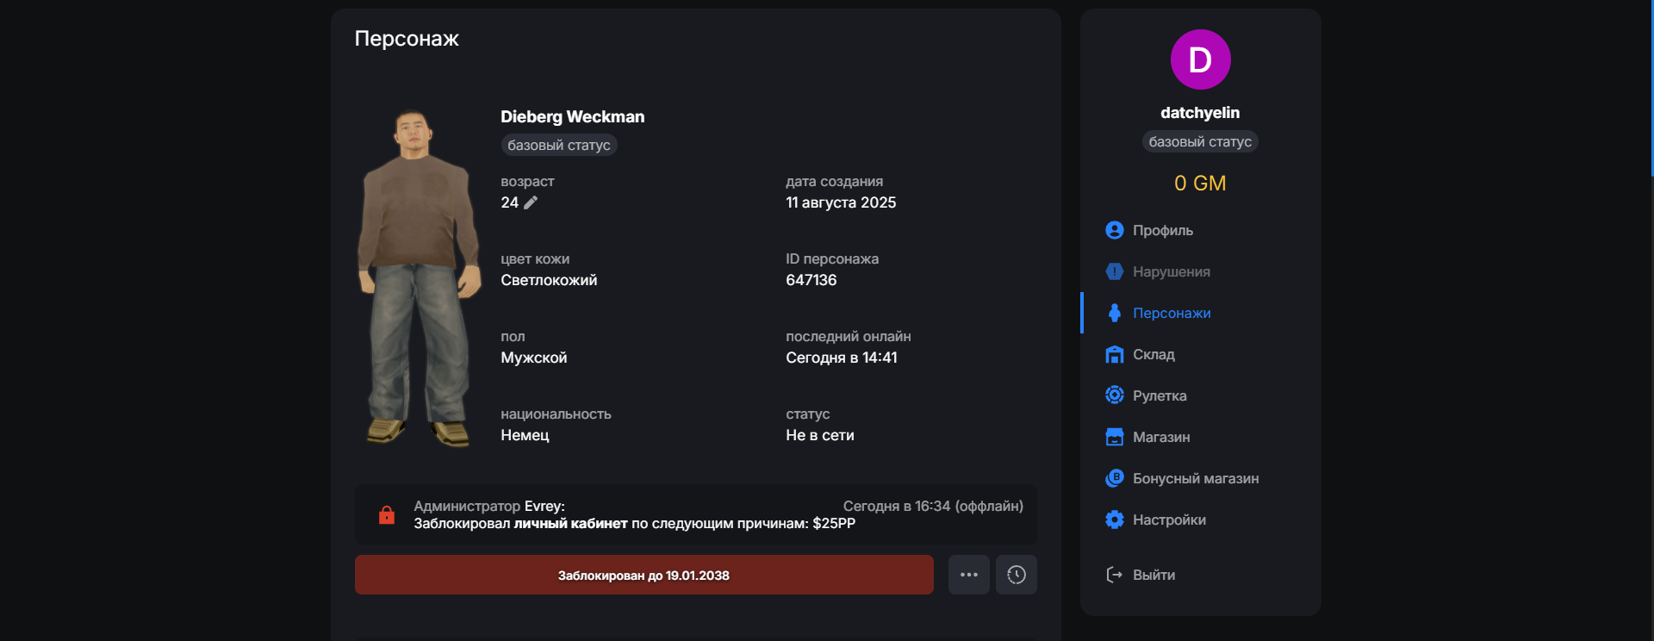Click the Settings gear icon
The width and height of the screenshot is (1654, 641).
click(x=1114, y=520)
